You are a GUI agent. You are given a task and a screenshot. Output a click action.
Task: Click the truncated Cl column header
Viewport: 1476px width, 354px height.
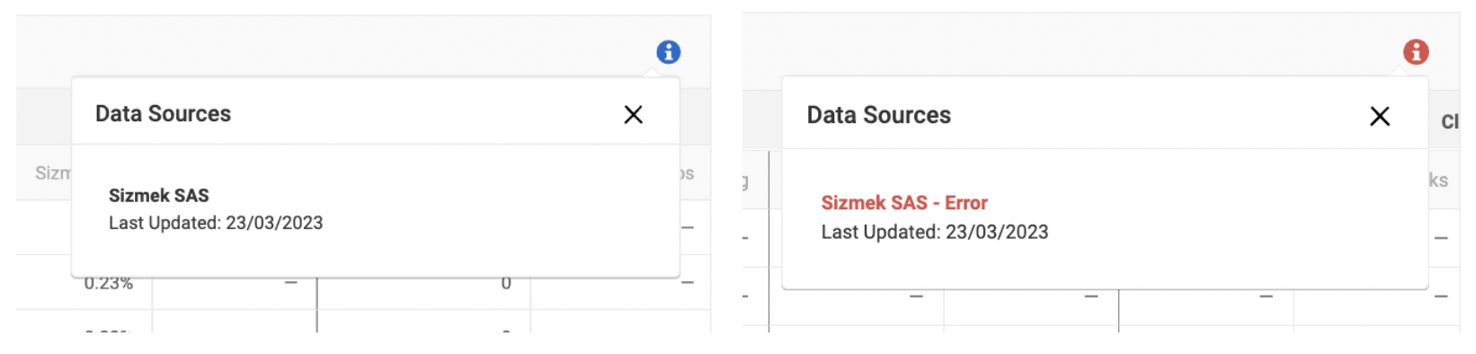[1449, 121]
